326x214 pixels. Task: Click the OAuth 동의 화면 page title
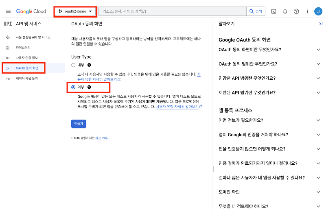[x=87, y=24]
